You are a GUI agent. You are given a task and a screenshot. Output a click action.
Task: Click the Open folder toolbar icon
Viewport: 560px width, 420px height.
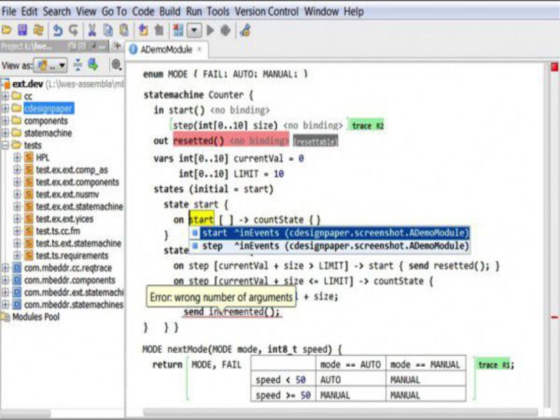coord(7,30)
